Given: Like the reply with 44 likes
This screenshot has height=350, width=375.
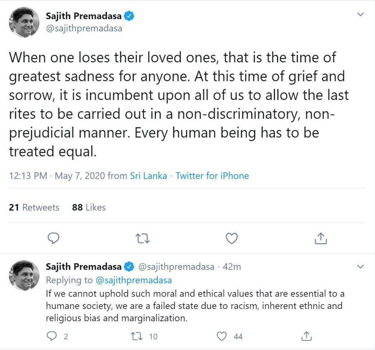Looking at the screenshot, I should tap(223, 336).
